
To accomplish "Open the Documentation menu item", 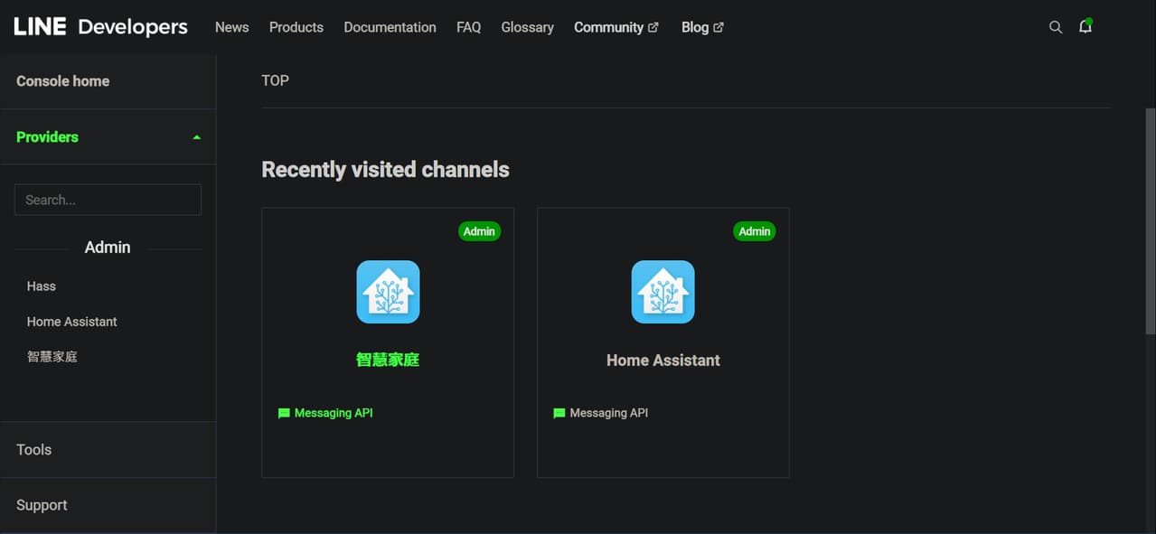I will (390, 27).
